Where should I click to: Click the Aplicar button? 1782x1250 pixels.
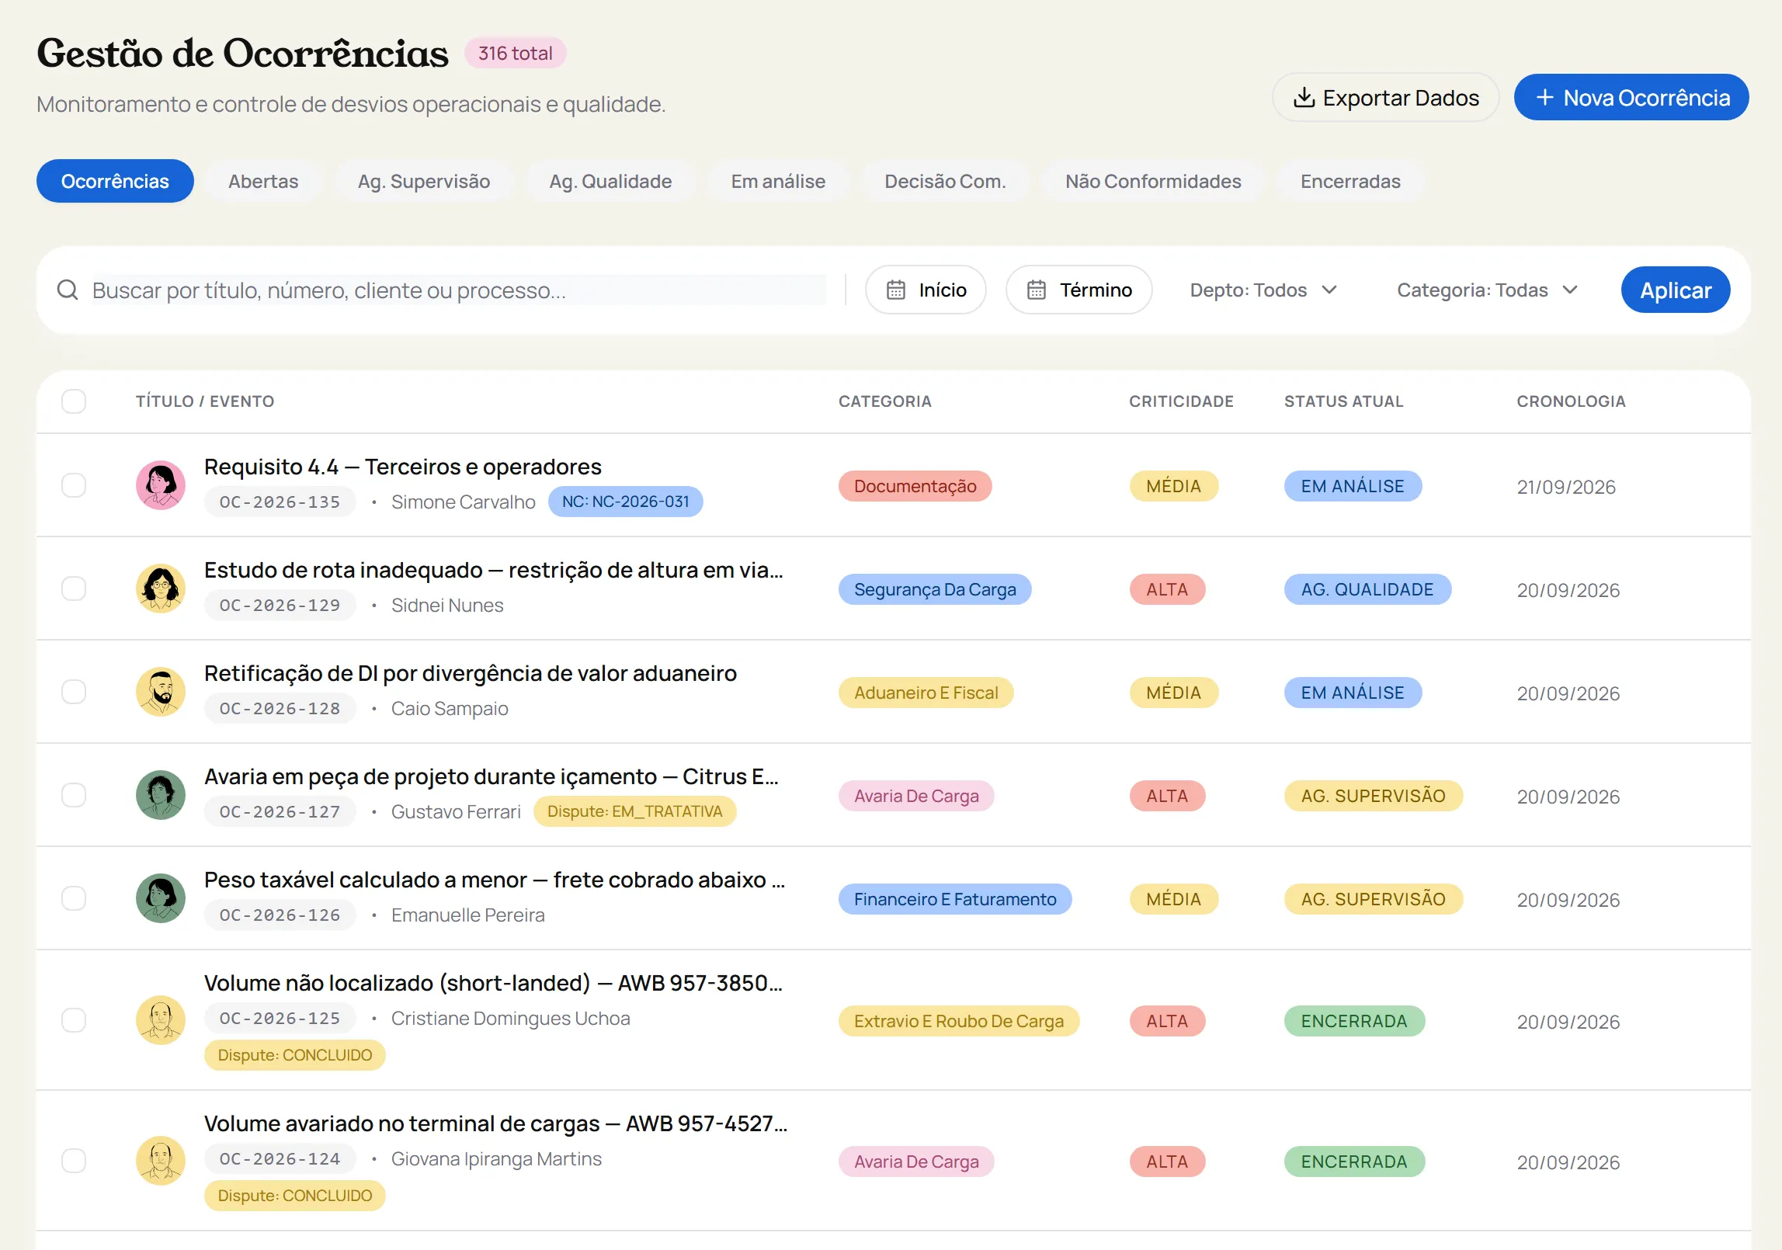[1676, 290]
